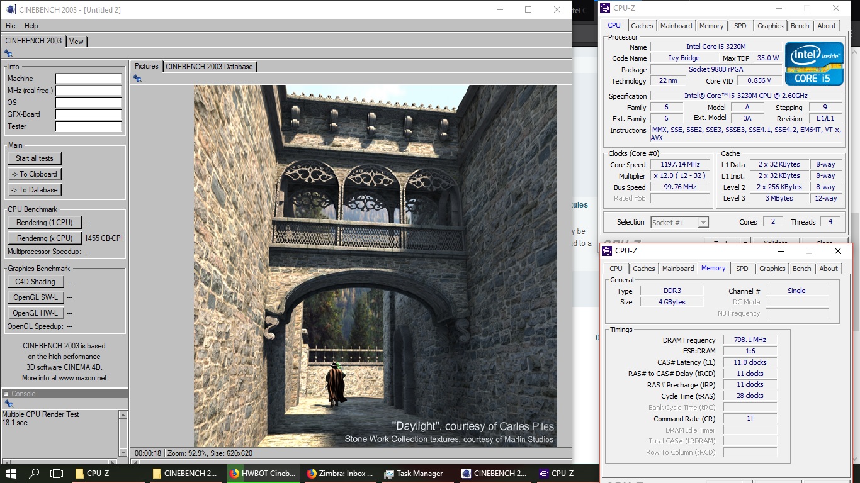Open the Socket #1 selection dropdown
The image size is (860, 483).
tap(679, 222)
